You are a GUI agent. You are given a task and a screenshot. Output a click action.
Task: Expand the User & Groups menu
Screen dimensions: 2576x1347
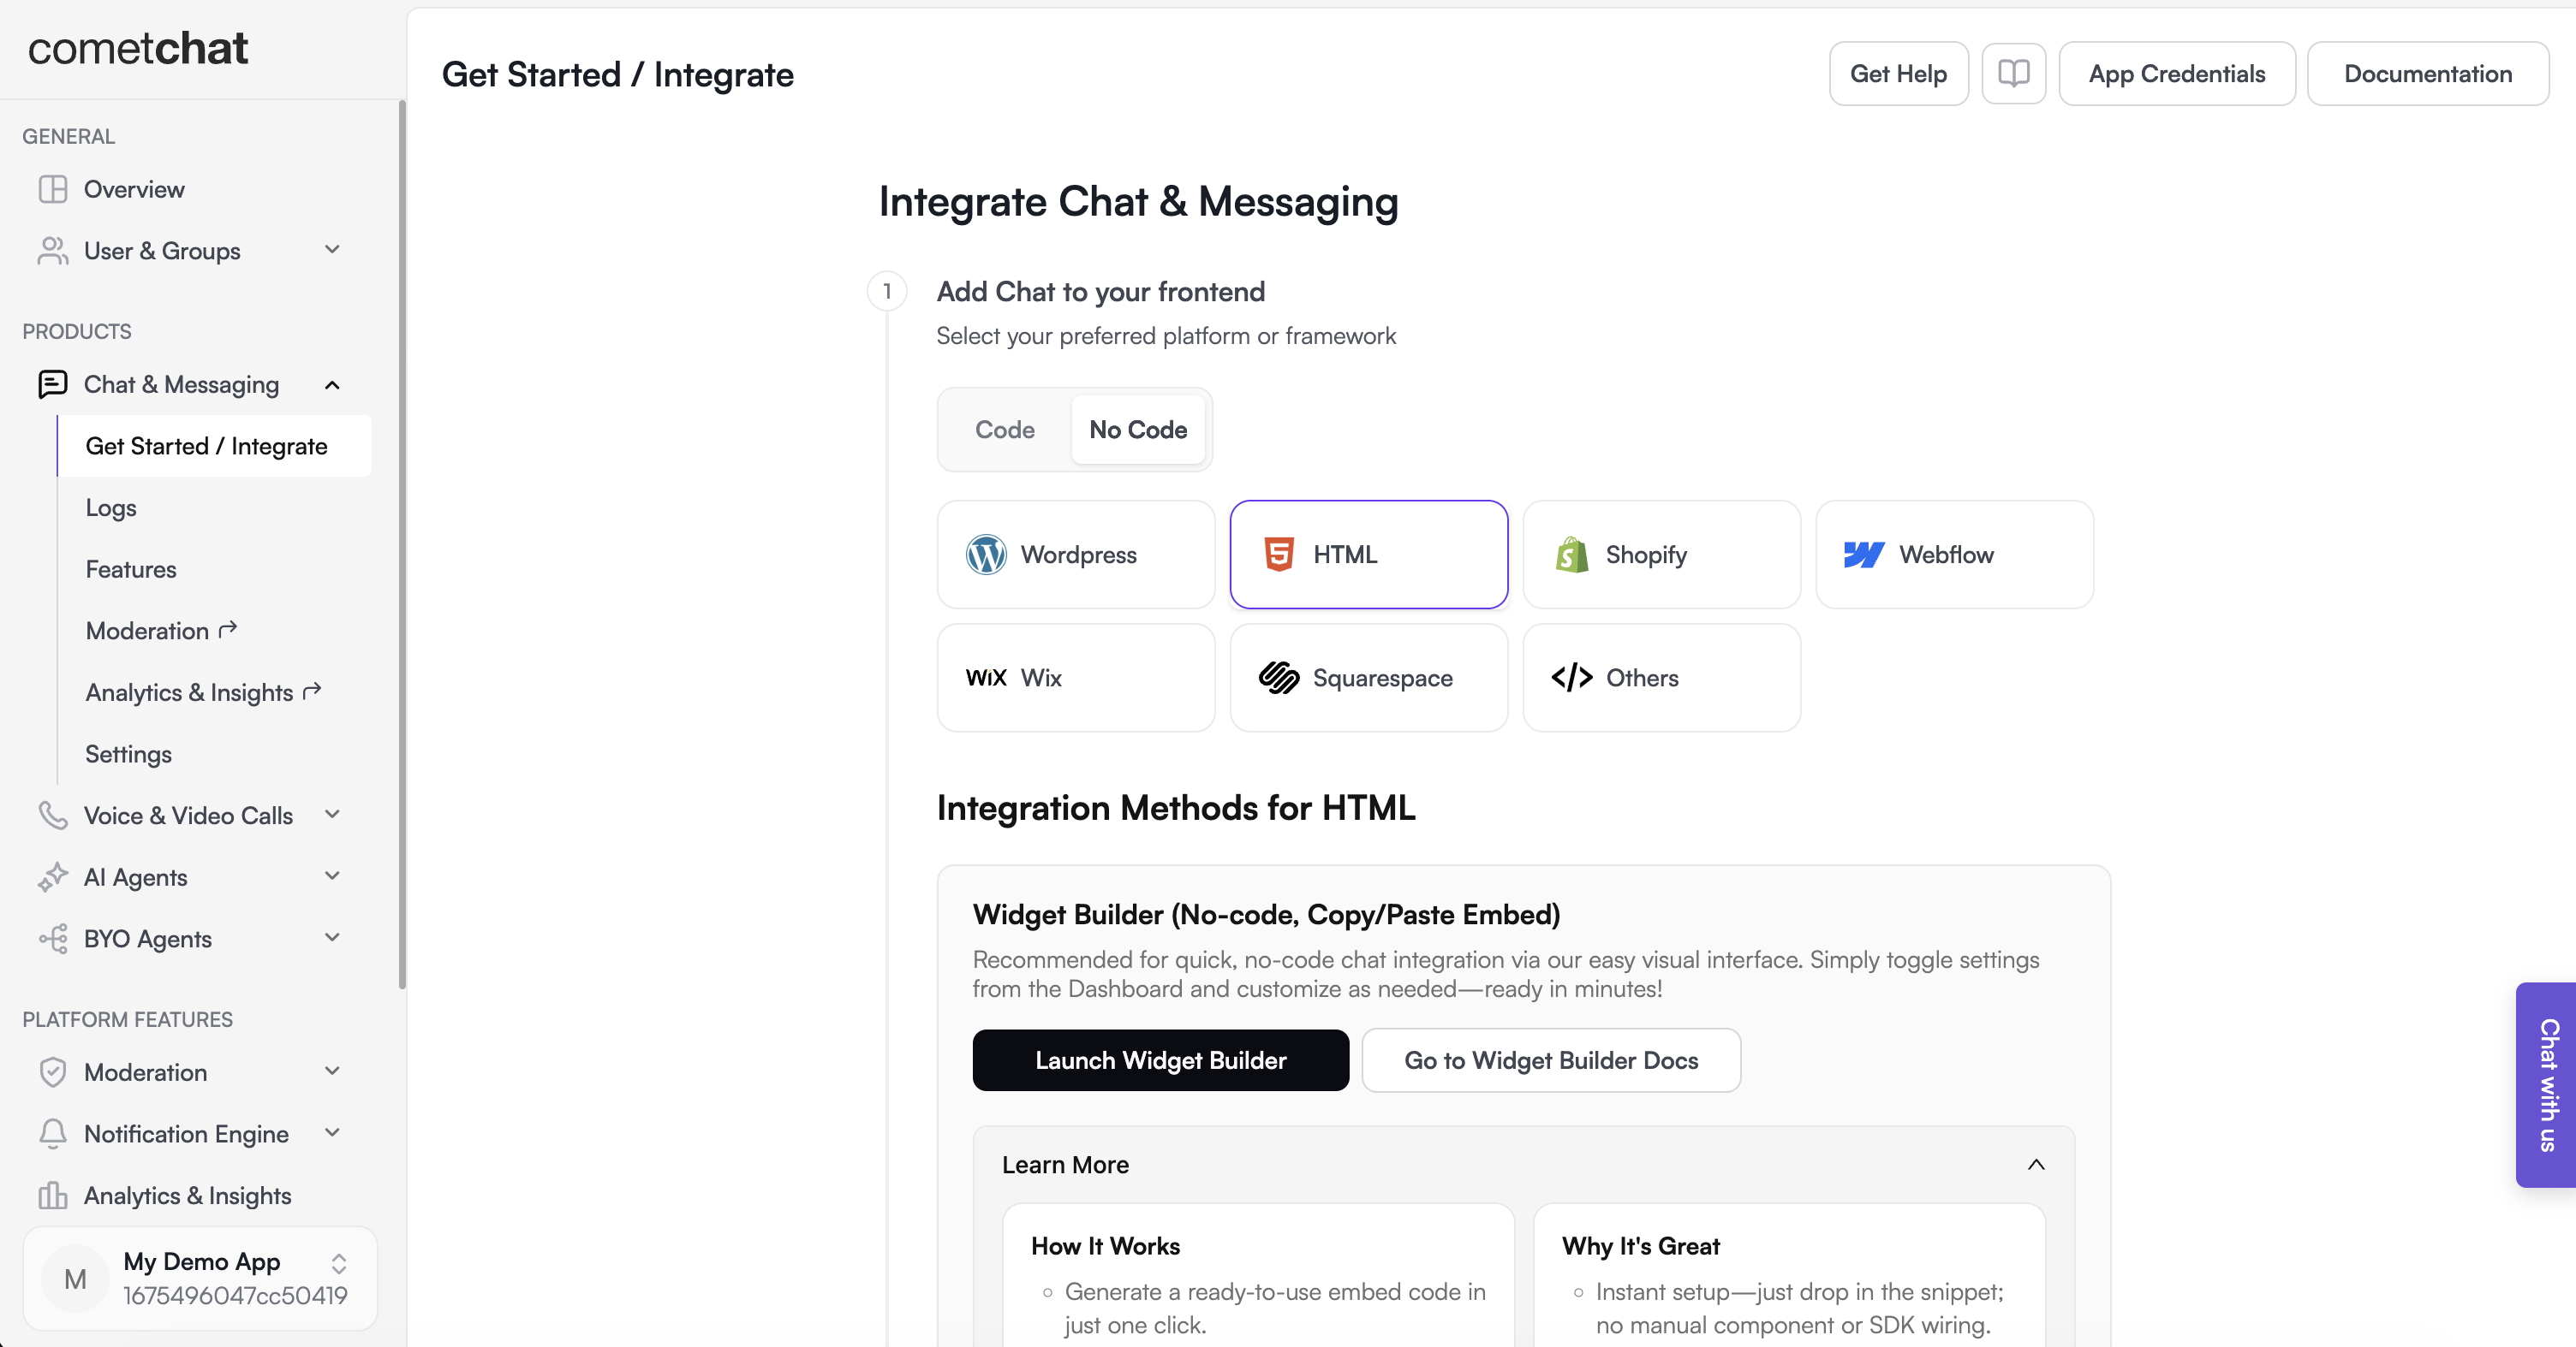point(190,251)
